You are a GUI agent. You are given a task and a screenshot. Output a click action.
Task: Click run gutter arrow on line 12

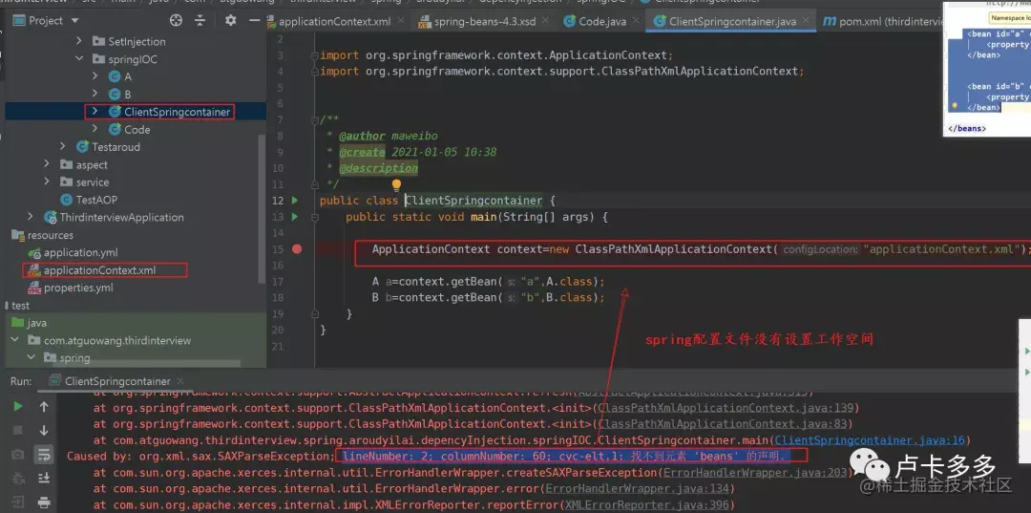pos(295,200)
